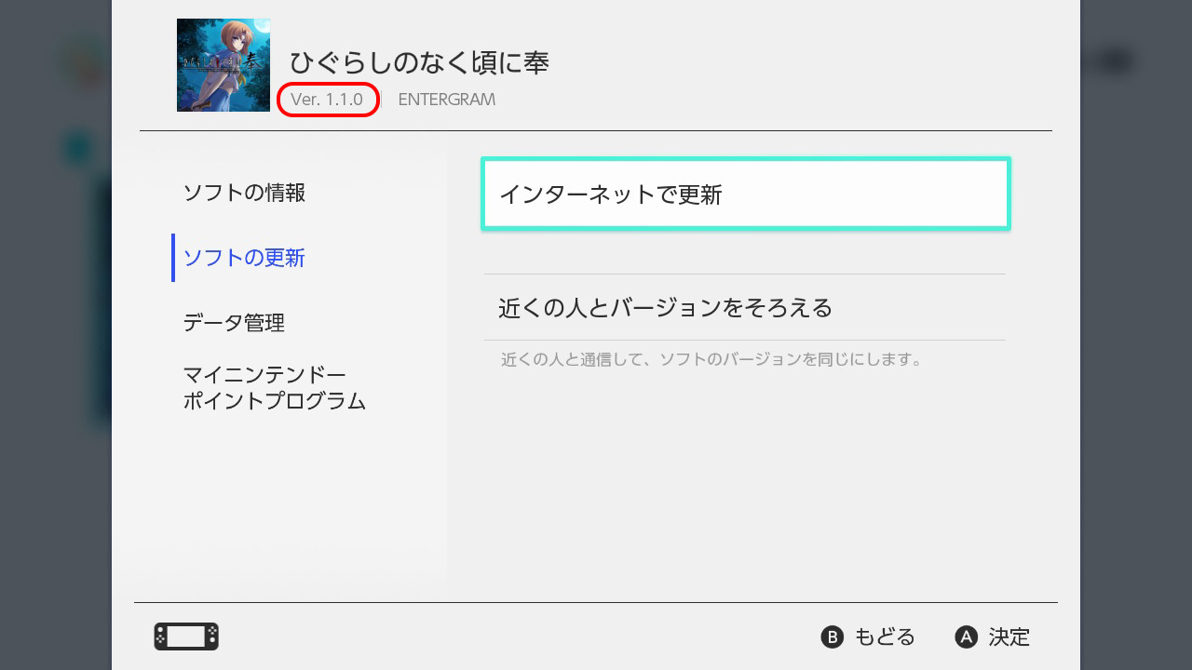Select the ソフトの更新 sidebar item
The image size is (1192, 670).
pyautogui.click(x=244, y=258)
